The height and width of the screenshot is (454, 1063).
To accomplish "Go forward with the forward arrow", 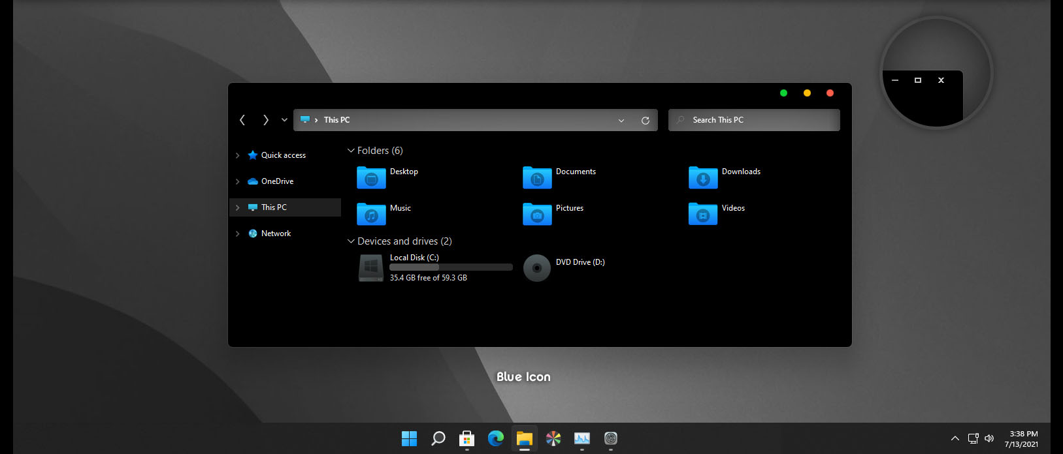I will pos(265,120).
